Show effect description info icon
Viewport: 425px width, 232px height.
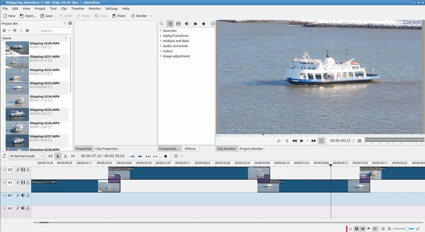click(x=213, y=24)
